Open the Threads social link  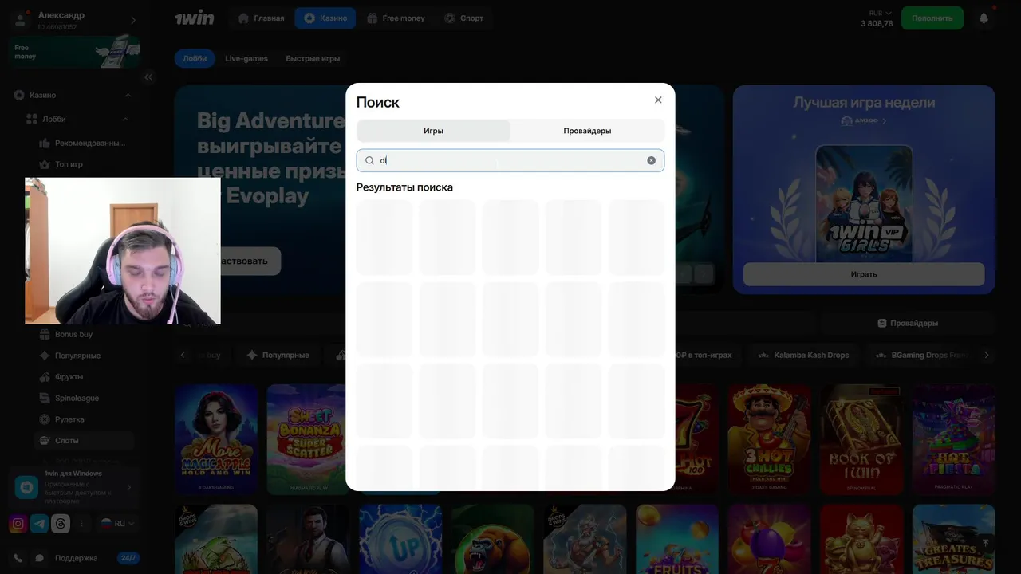60,524
